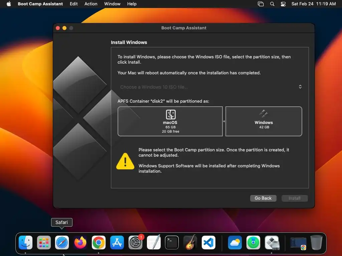Screen dimensions: 342x256
Task: Close the Boot Camp Assistant window
Action: (58, 28)
